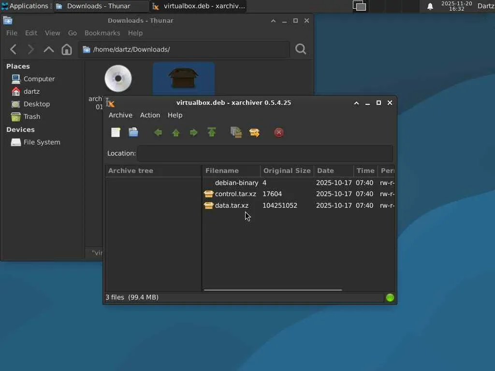Click the notification bell in the panel

[x=430, y=6]
